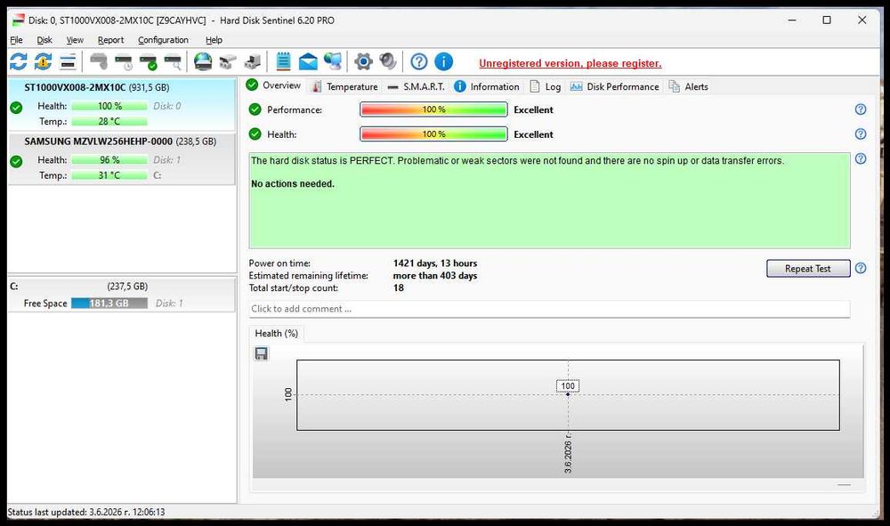Image resolution: width=890 pixels, height=526 pixels.
Task: Click the status message text box
Action: [x=549, y=199]
